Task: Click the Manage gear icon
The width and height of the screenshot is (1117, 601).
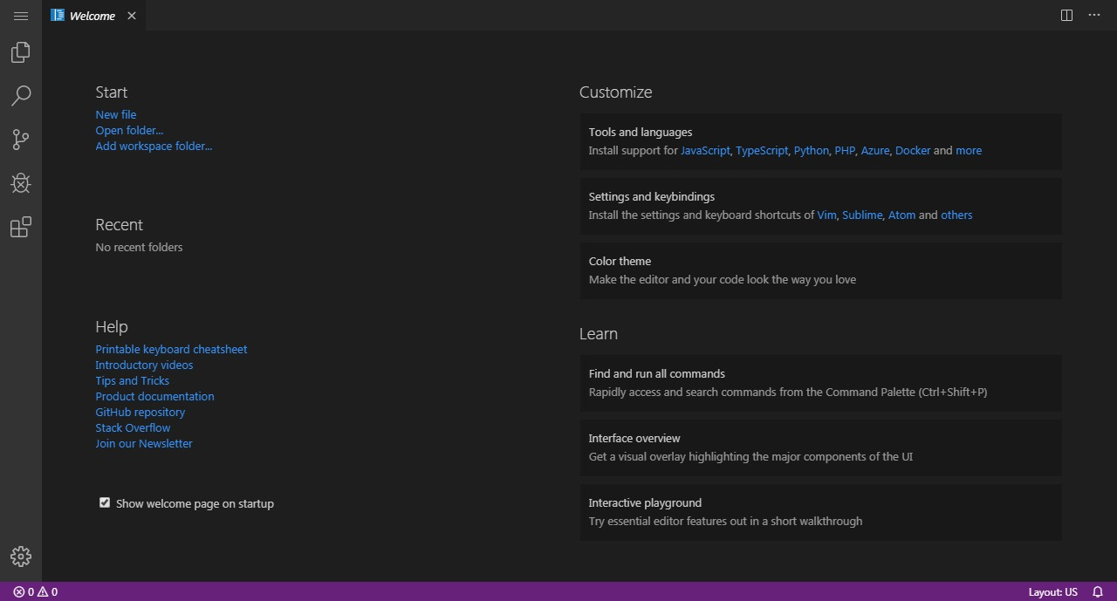Action: click(21, 557)
